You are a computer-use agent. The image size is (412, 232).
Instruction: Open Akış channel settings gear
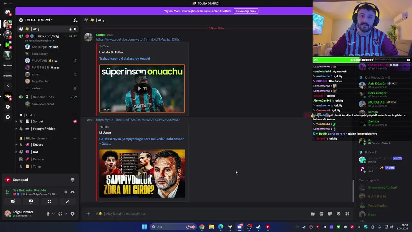[75, 29]
